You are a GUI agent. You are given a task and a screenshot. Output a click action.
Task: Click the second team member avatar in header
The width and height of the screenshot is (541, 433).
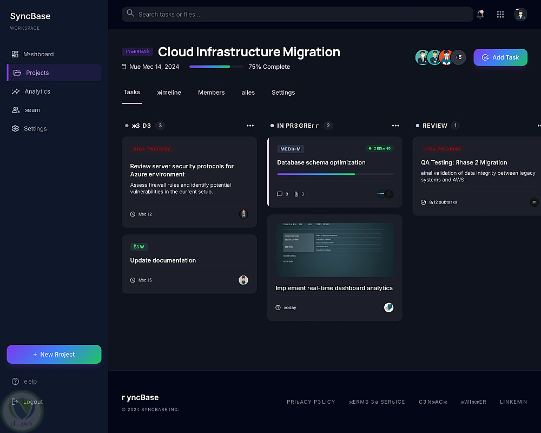click(x=434, y=57)
